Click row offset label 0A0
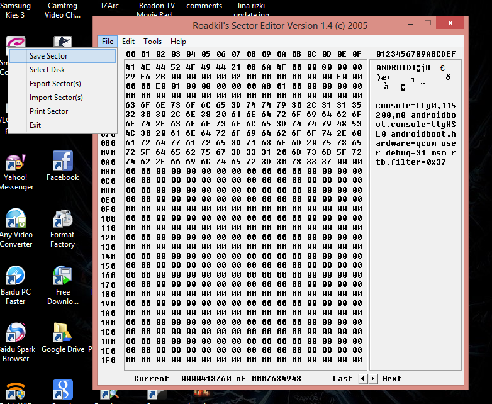 [x=108, y=162]
